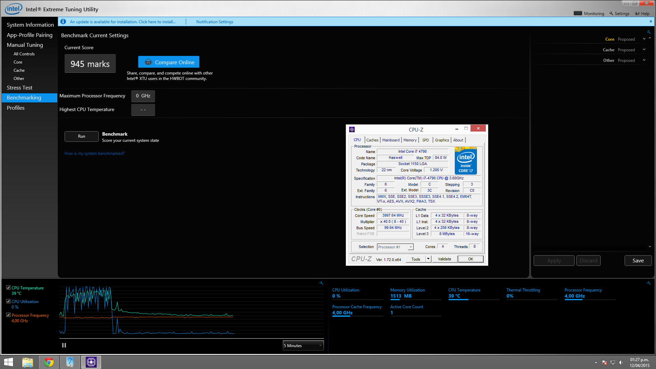Toggle Processor Frequency graph checkbox
Screen dimensions: 656x369
(x=9, y=315)
